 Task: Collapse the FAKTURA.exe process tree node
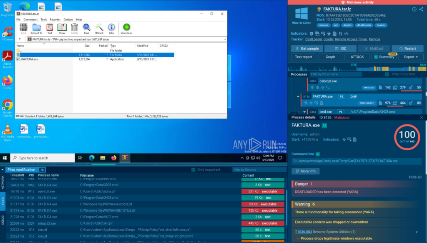pos(298,96)
